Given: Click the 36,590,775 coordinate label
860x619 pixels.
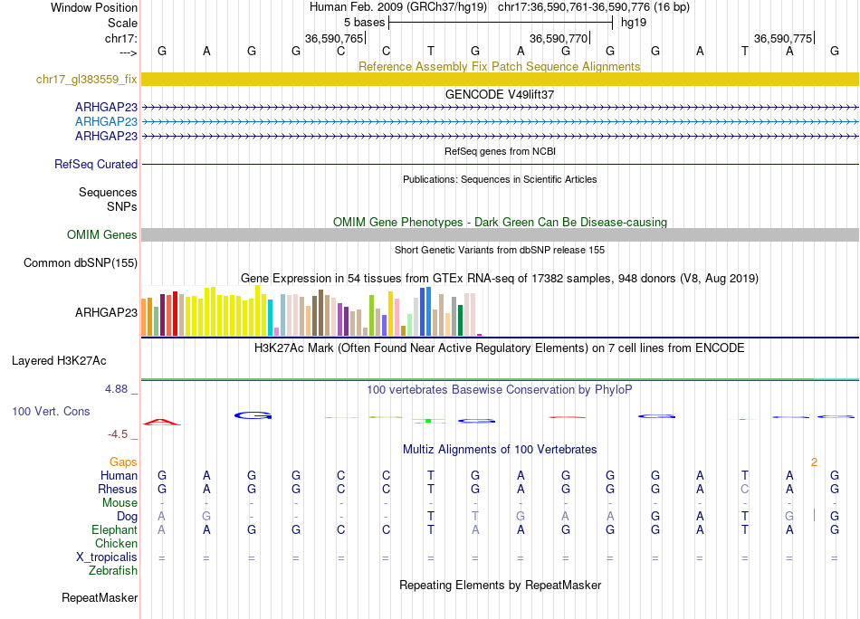Looking at the screenshot, I should coord(783,38).
